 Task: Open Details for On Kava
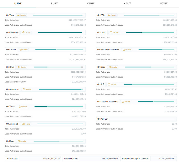tap(22, 141)
